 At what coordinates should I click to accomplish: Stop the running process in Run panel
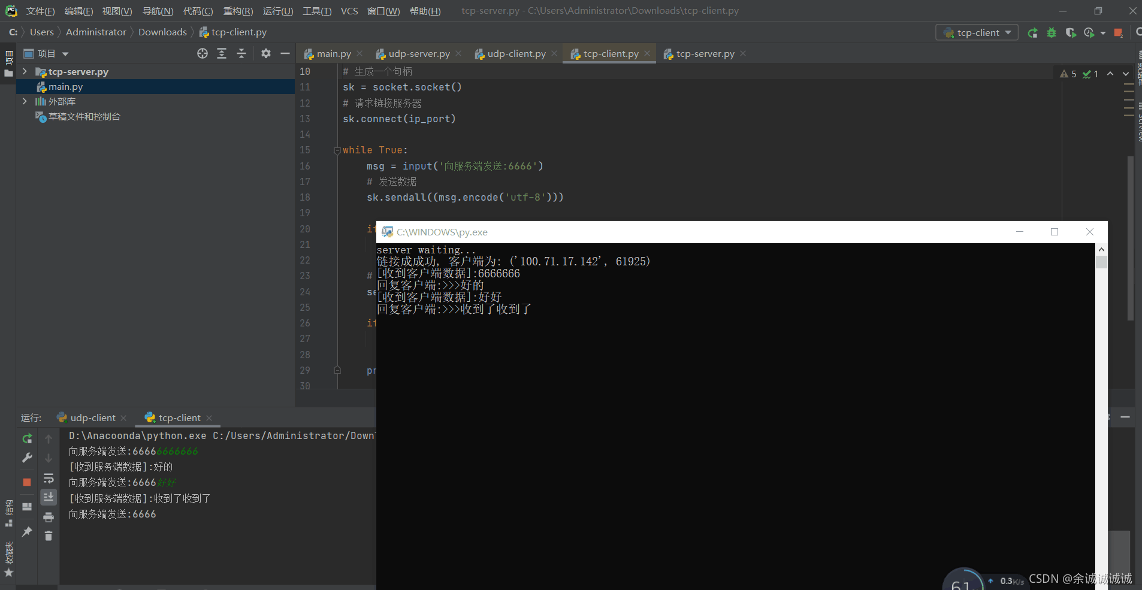27,482
